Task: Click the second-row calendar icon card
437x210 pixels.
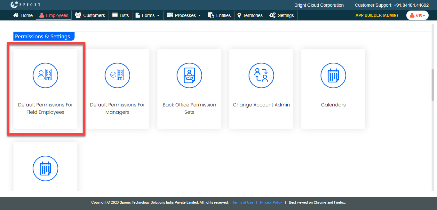Action: [x=45, y=168]
